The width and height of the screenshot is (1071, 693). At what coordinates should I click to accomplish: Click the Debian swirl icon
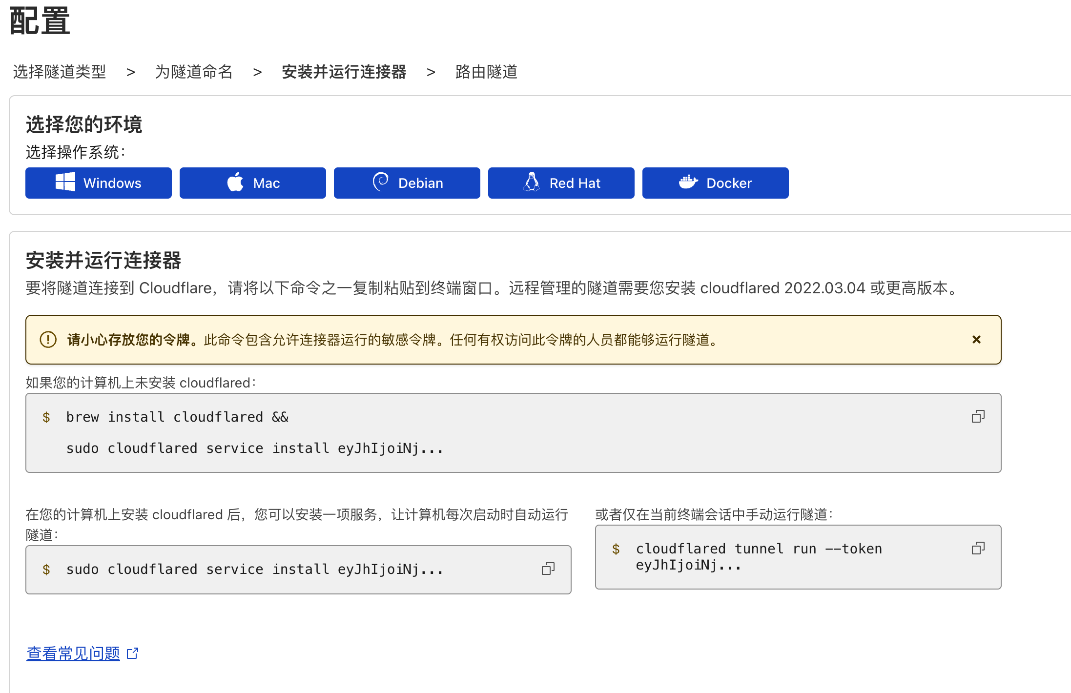(380, 182)
